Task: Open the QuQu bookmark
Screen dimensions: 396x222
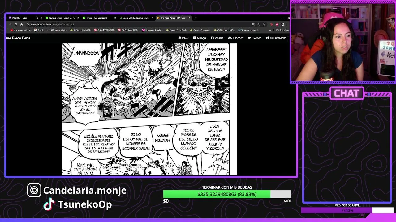Action: click(x=105, y=30)
